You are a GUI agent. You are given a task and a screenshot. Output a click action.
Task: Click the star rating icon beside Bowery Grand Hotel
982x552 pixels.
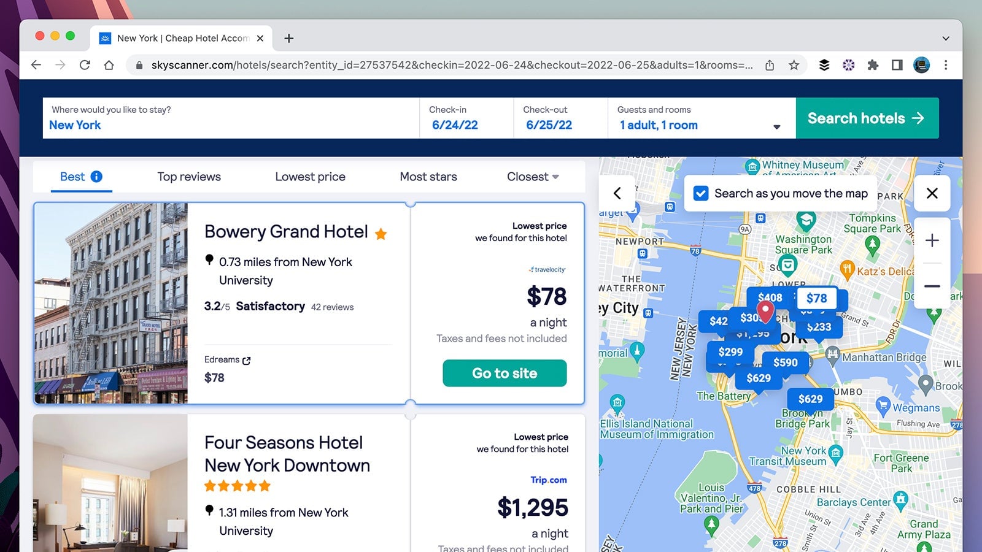tap(381, 233)
